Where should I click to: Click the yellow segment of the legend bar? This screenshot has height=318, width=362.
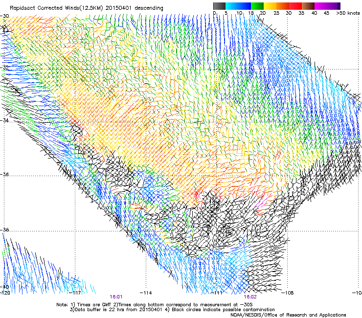click(x=270, y=6)
